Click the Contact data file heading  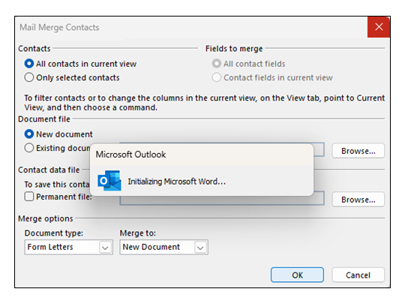click(x=49, y=170)
